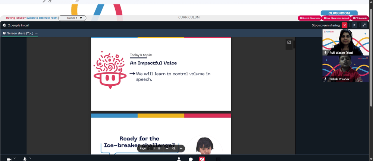Click the '2 people in call' text
Viewport: 373px width, 161px height.
pyautogui.click(x=19, y=25)
